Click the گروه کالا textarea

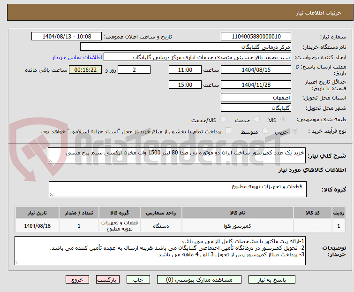(x=177, y=189)
